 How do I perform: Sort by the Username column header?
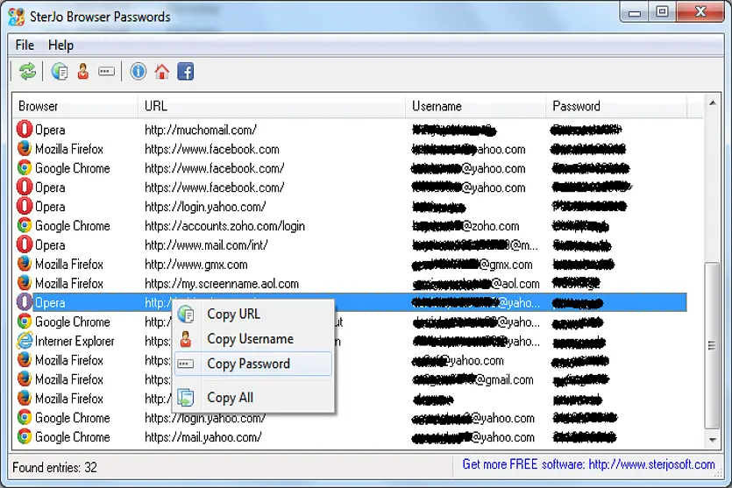click(x=476, y=106)
